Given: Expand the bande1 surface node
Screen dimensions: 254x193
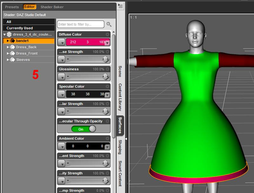Looking at the screenshot, I should tap(8, 41).
